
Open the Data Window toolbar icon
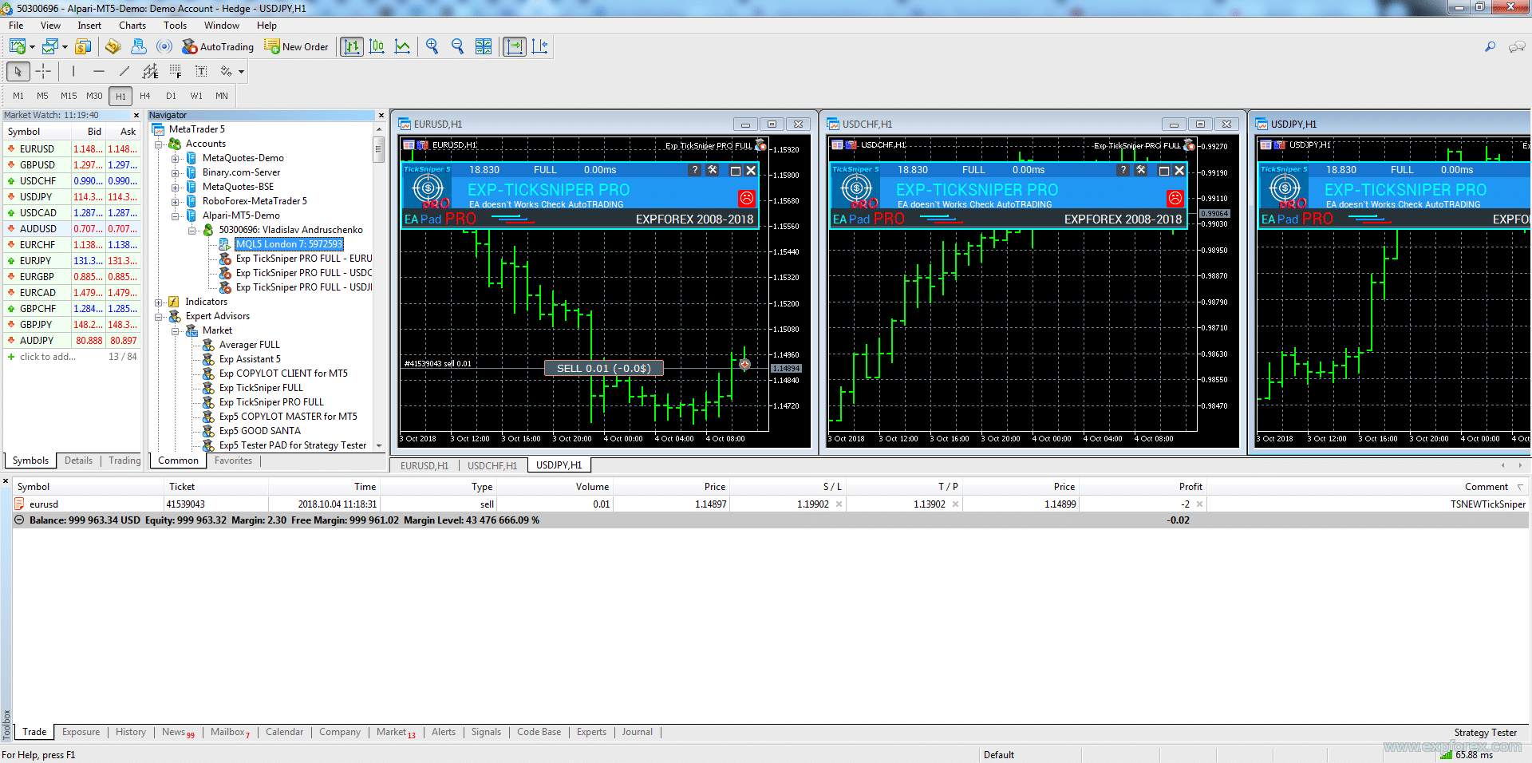click(113, 46)
